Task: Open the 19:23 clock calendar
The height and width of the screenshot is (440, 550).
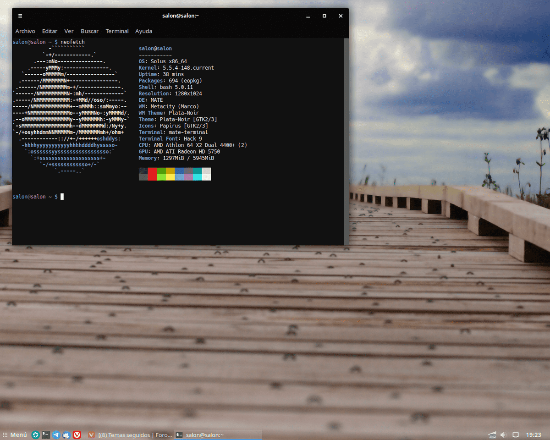Action: tap(533, 434)
